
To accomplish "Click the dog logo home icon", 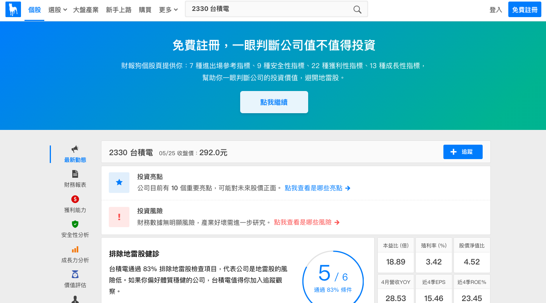I will tap(13, 9).
